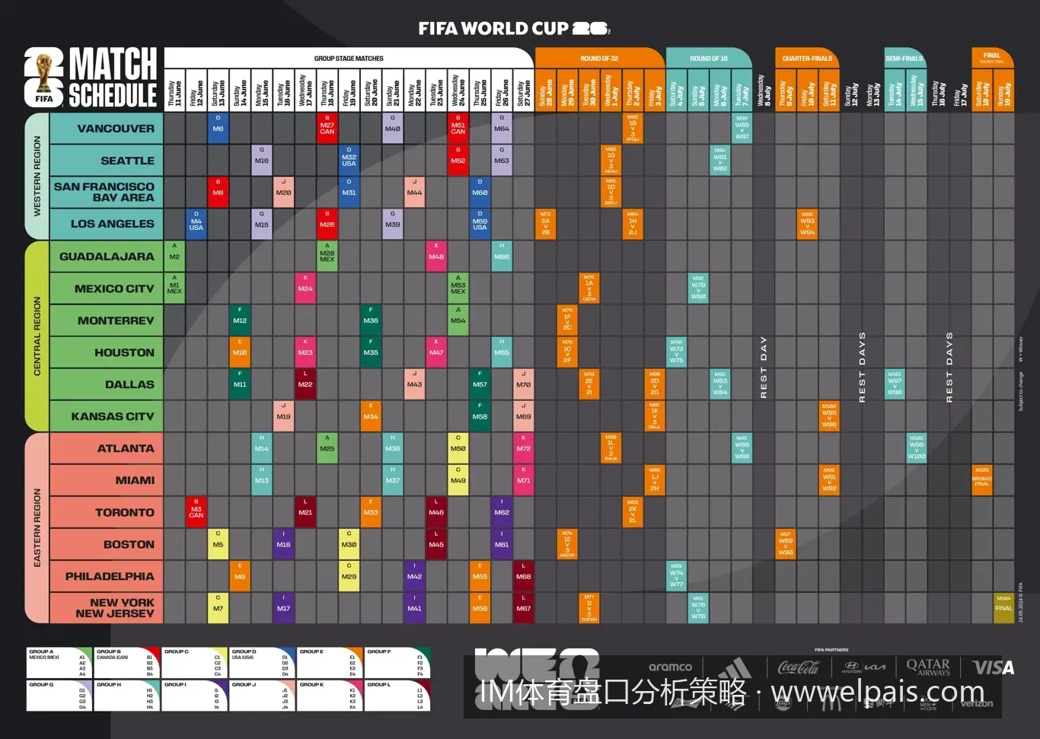Image resolution: width=1040 pixels, height=739 pixels.
Task: Click the Central Region label
Action: pyautogui.click(x=37, y=336)
